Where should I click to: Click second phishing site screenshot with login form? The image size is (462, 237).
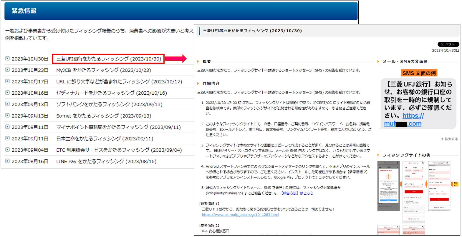[414, 192]
